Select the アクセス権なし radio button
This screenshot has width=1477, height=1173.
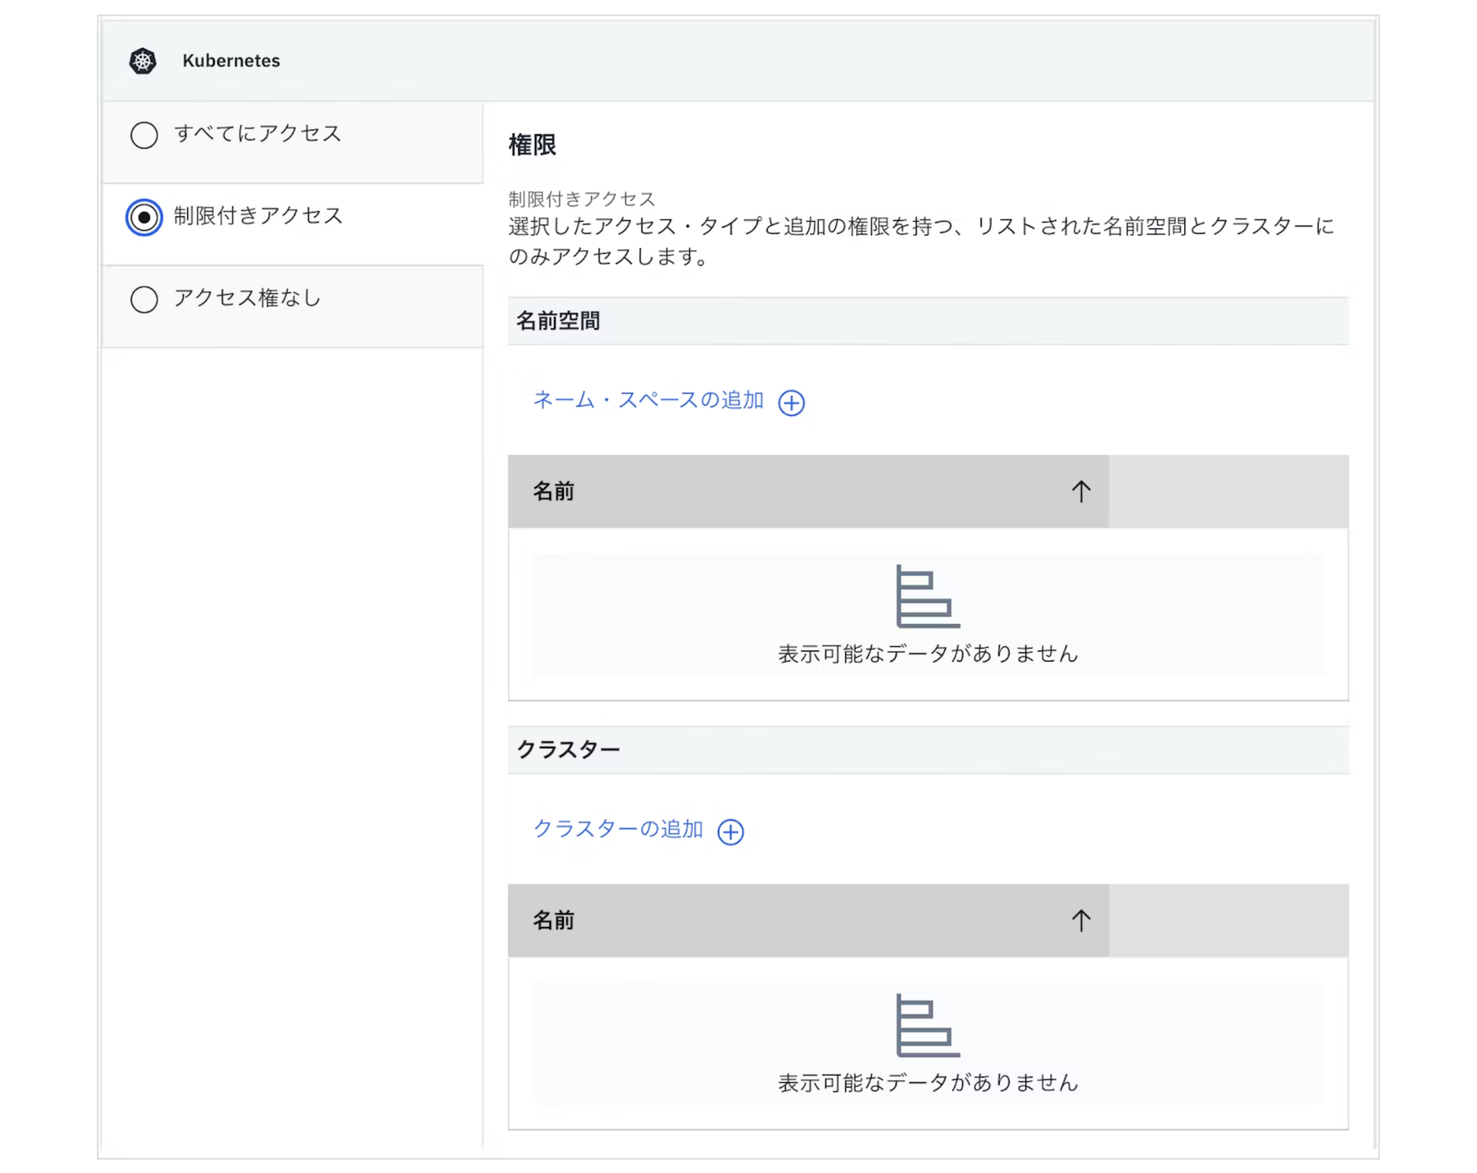coord(144,300)
